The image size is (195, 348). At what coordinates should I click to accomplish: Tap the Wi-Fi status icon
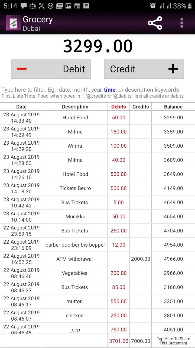86,6
